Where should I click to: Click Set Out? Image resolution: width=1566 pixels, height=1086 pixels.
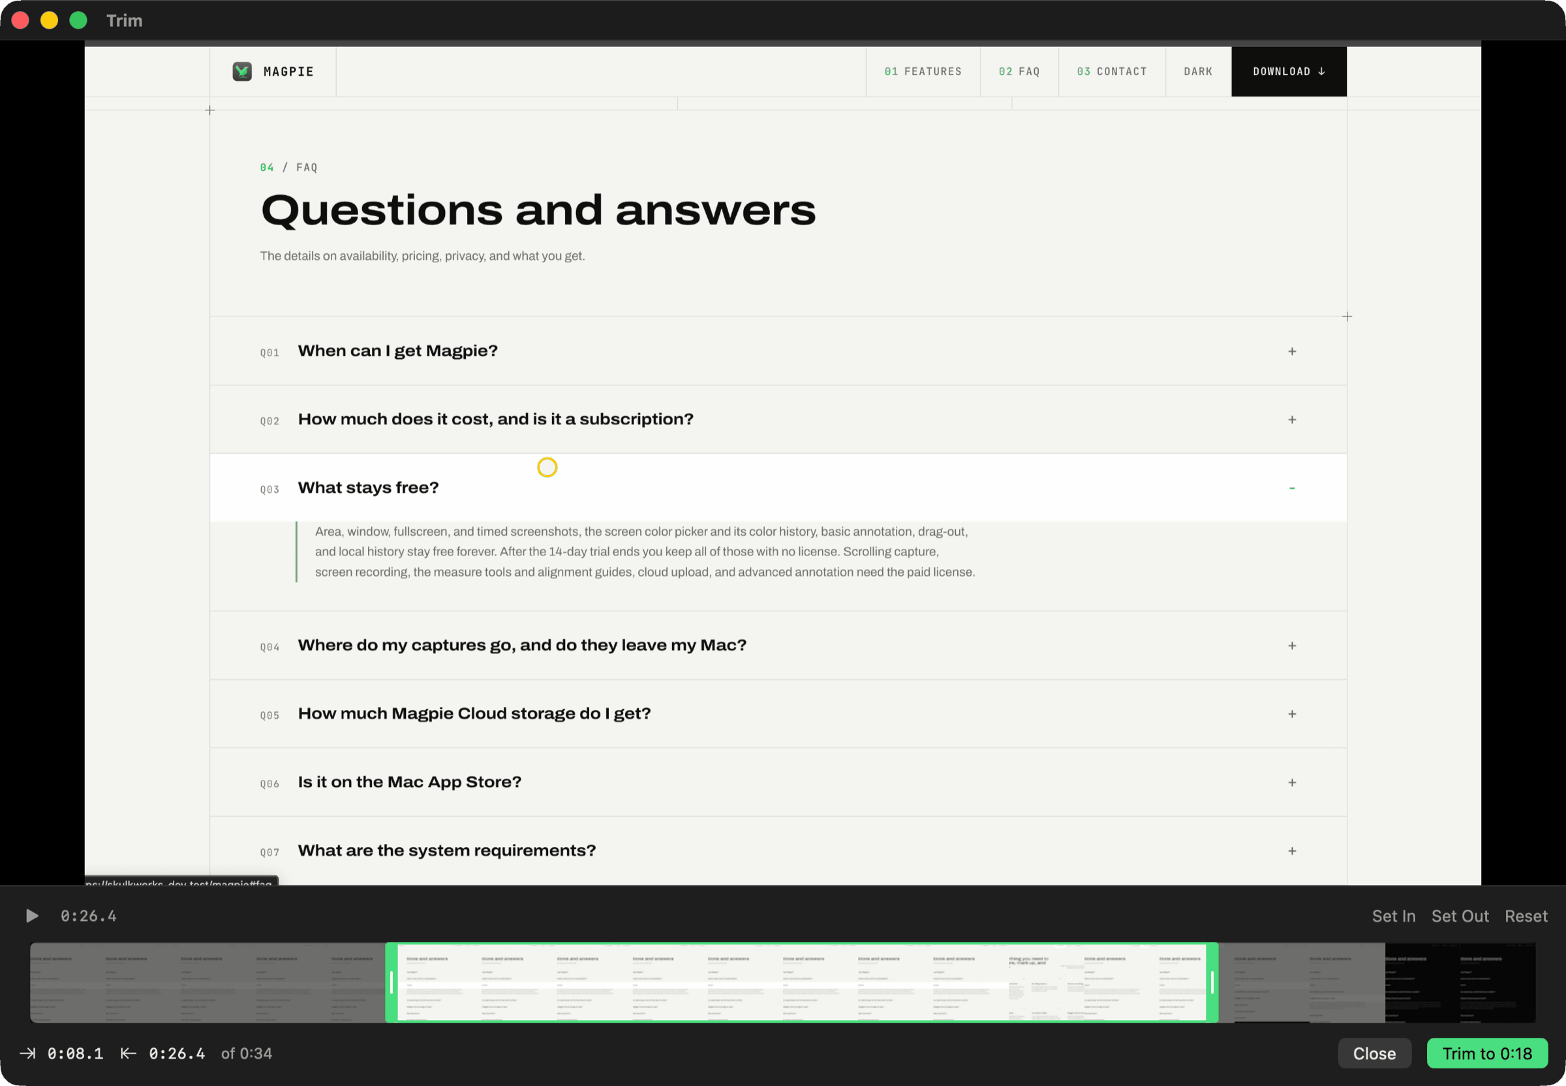point(1460,916)
